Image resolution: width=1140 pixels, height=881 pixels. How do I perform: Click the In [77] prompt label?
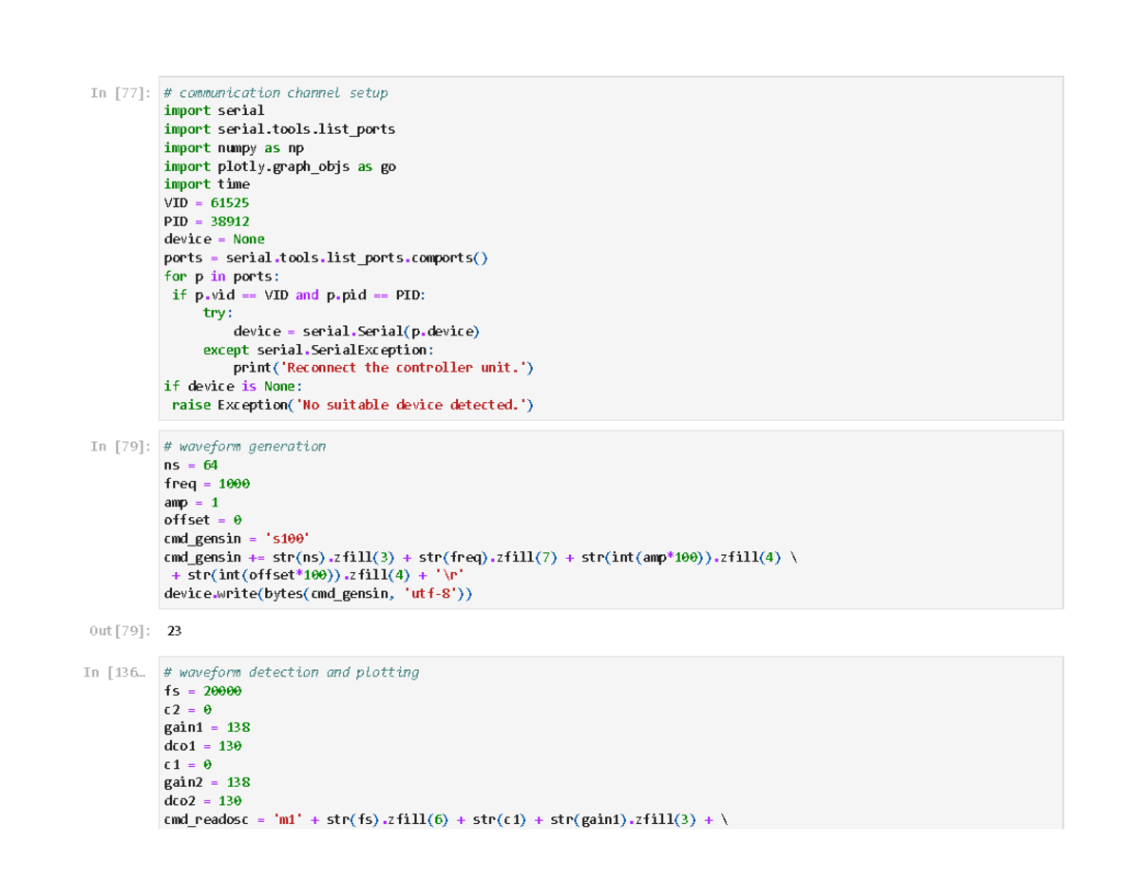click(121, 93)
